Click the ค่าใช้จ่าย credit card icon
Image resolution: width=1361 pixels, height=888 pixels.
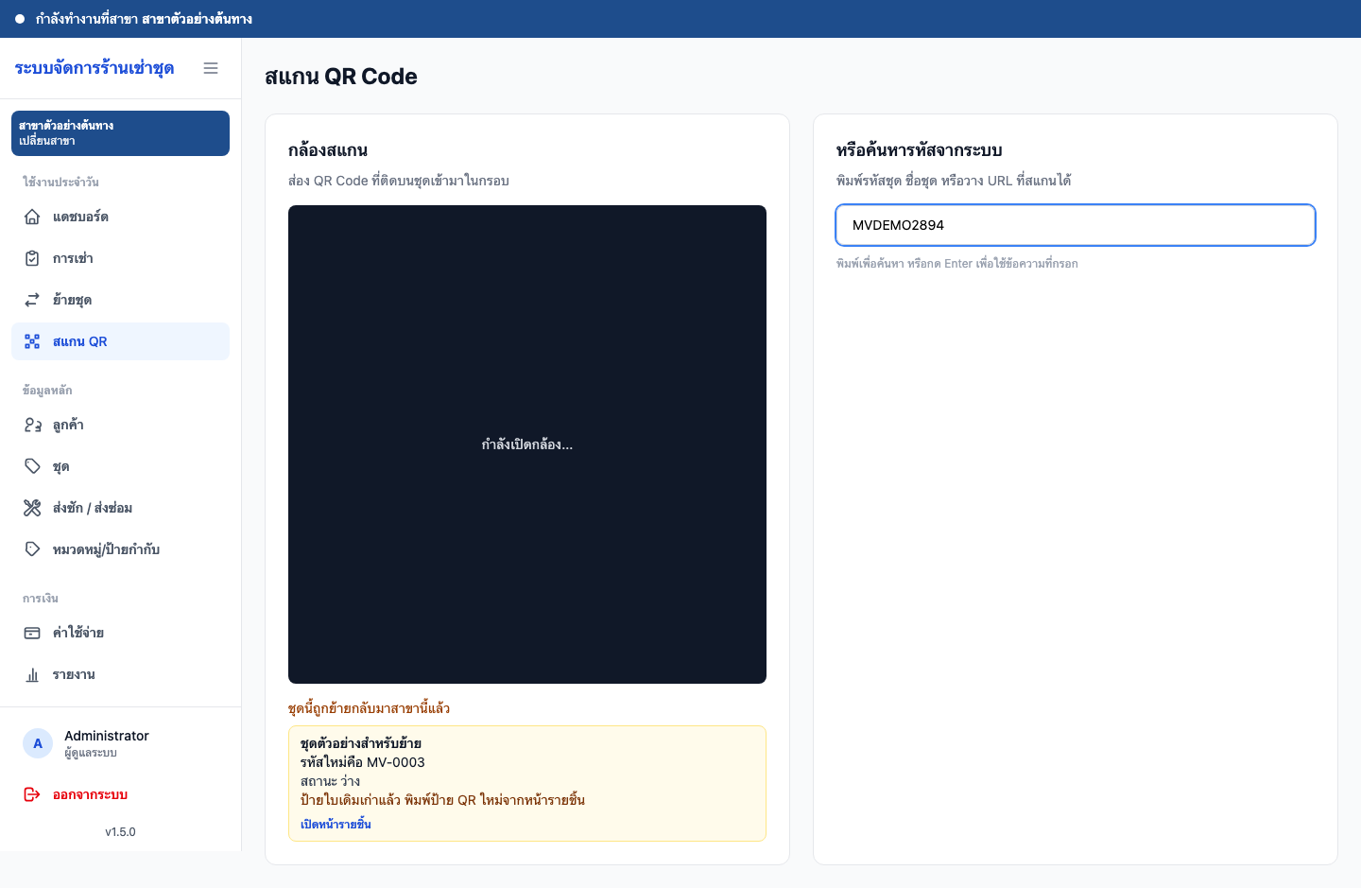(32, 633)
